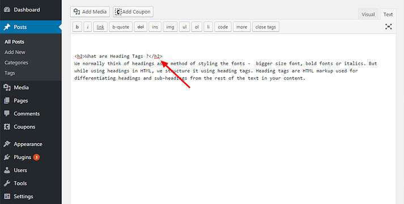Image resolution: width=404 pixels, height=204 pixels.
Task: Click the Plugins plug icon
Action: [x=7, y=157]
